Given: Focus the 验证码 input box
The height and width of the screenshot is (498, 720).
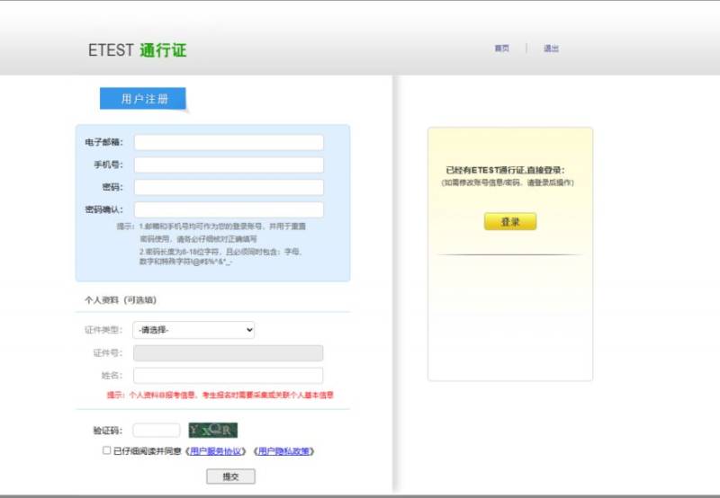Looking at the screenshot, I should 157,431.
